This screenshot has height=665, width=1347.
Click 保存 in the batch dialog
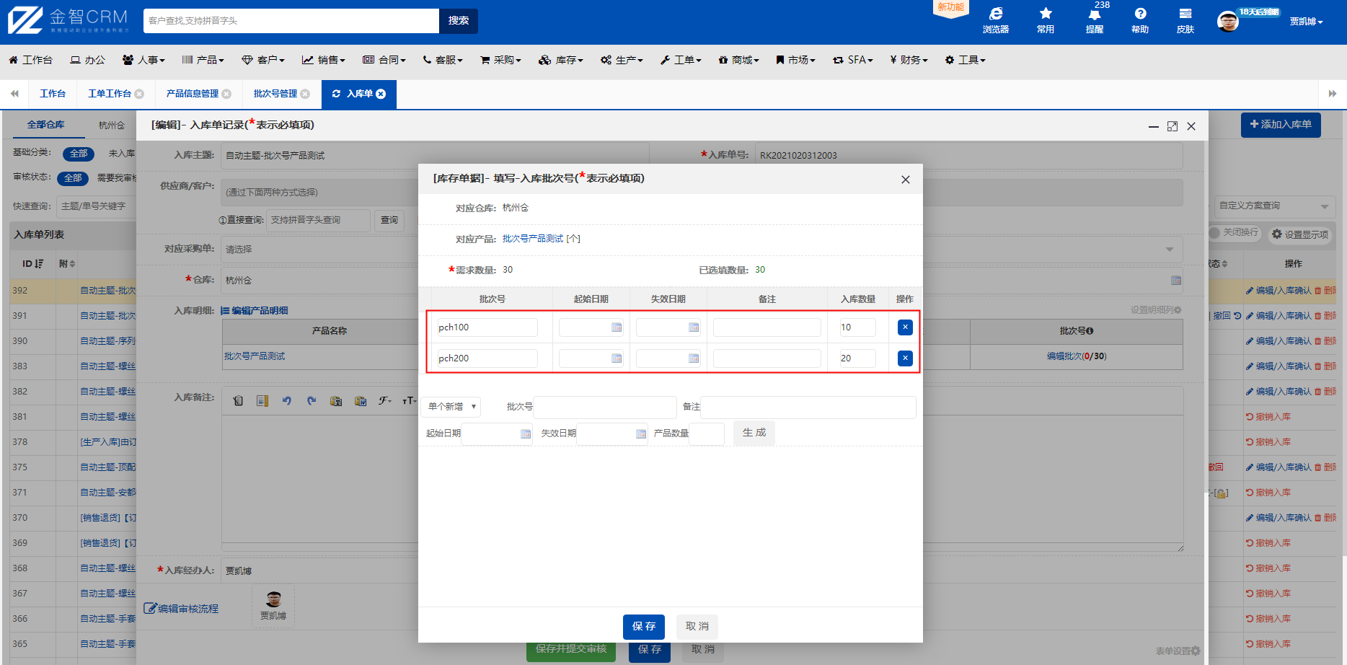[x=644, y=627]
